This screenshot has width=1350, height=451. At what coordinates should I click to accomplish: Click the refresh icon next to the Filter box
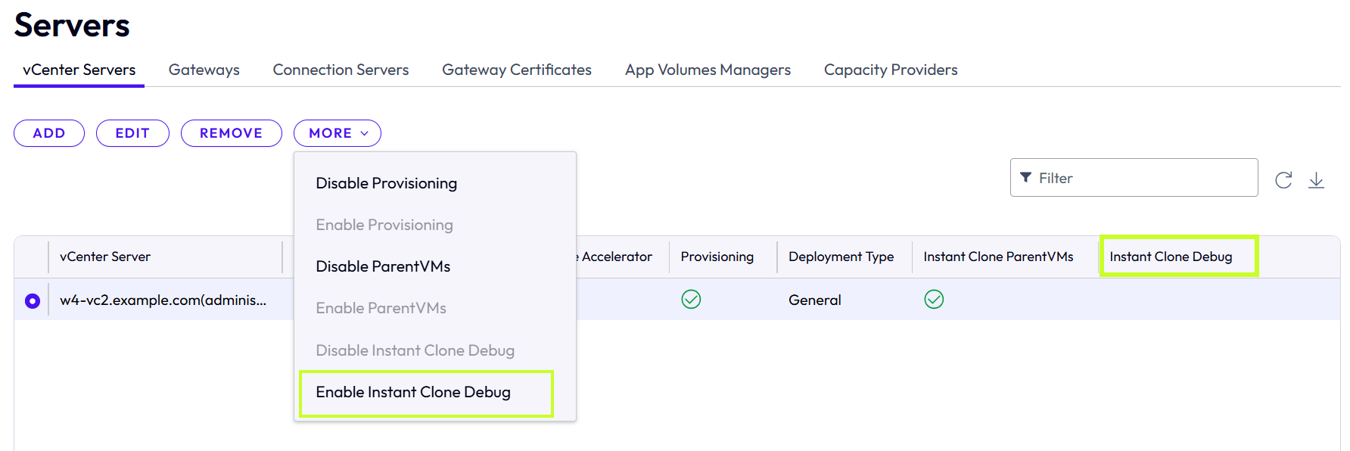point(1283,180)
